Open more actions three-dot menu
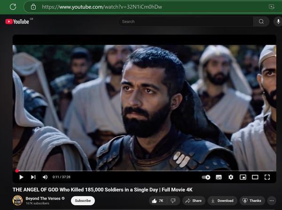Image resolution: width=282 pixels, height=210 pixels. coord(272,201)
